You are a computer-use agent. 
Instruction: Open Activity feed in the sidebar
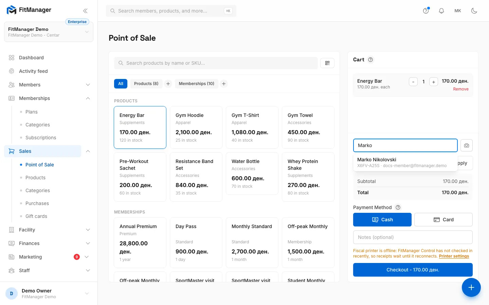click(49, 71)
